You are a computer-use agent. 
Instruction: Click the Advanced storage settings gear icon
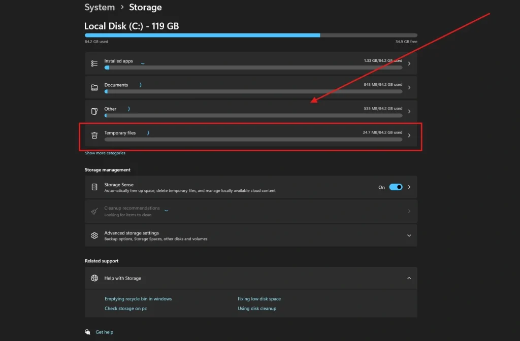[94, 235]
